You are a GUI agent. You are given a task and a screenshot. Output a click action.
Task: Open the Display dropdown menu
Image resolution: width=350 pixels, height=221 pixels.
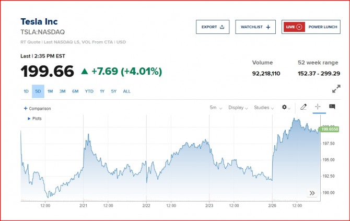click(x=238, y=108)
